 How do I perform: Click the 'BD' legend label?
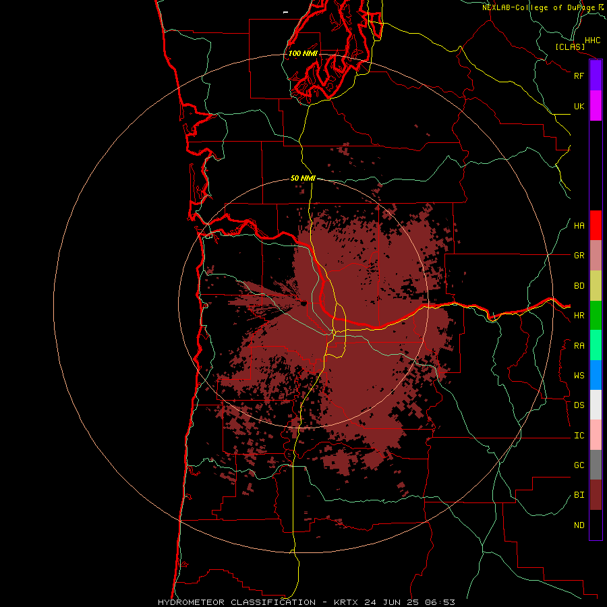point(579,286)
